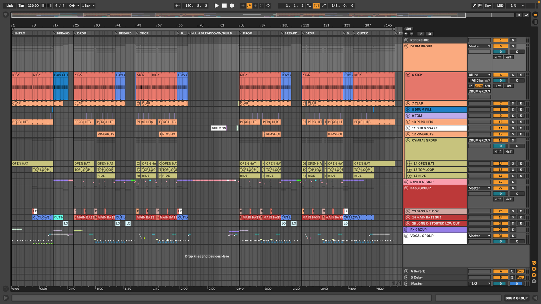This screenshot has height=304, width=541.
Task: Set KICK monitor to In
Action: [471, 86]
